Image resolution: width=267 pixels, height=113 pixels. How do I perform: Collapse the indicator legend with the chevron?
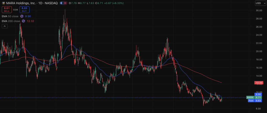click(x=5, y=26)
